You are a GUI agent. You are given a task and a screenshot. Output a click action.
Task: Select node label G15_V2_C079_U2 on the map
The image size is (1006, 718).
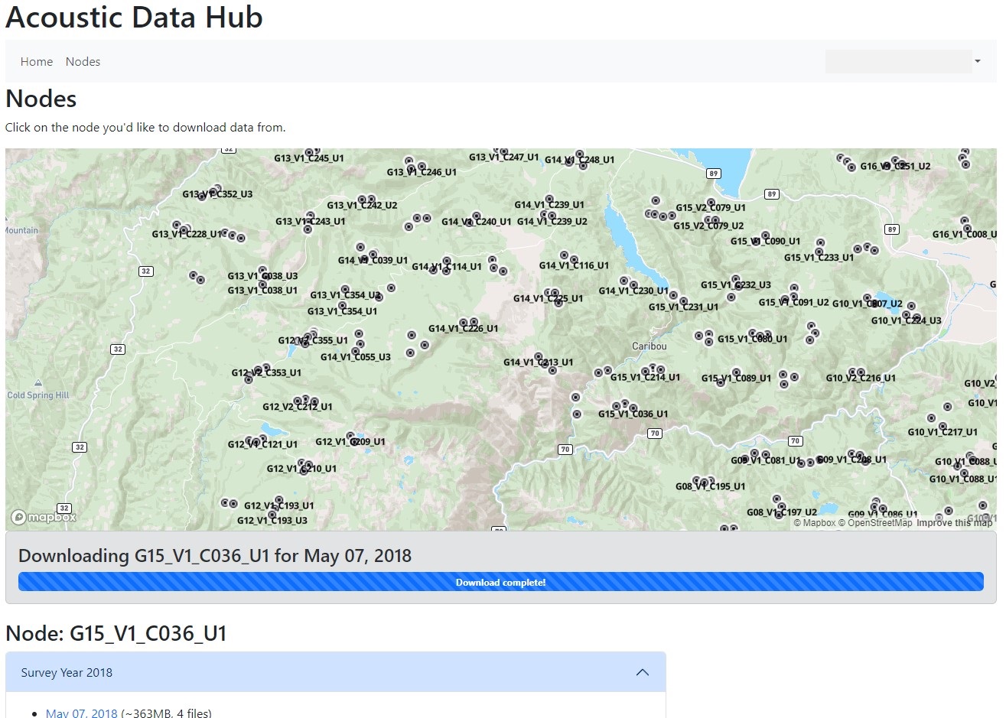click(x=708, y=226)
